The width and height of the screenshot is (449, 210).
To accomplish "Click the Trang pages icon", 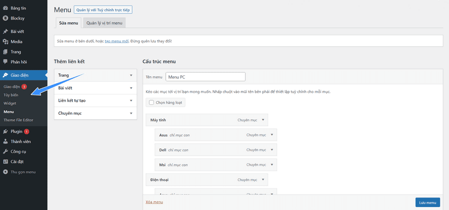I will pos(5,52).
